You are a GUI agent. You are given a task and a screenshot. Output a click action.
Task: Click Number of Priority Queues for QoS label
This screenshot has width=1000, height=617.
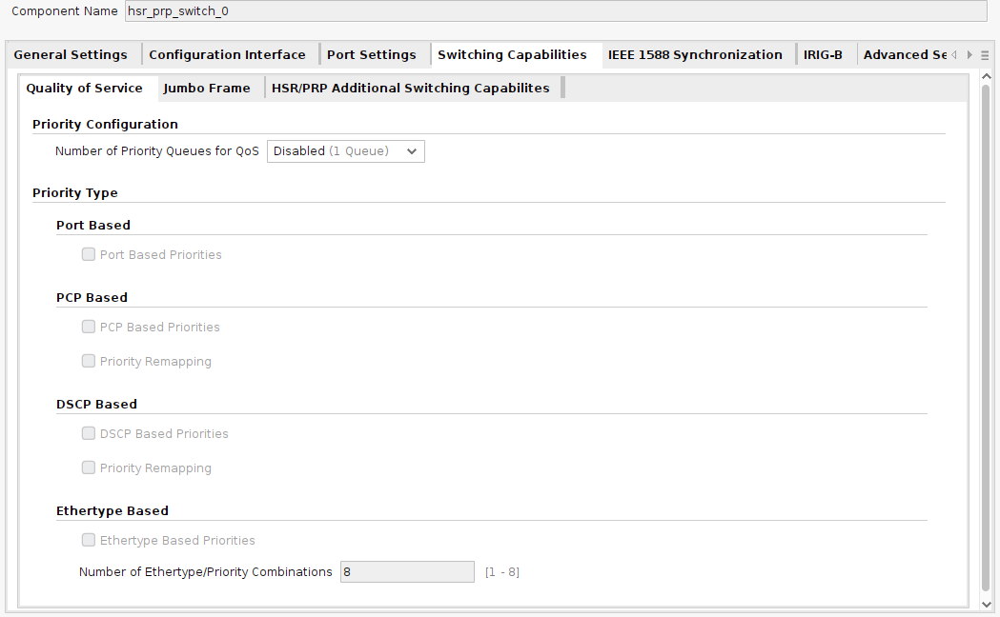[157, 150]
